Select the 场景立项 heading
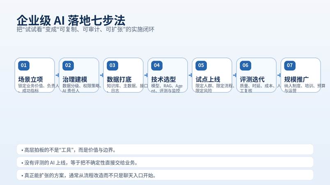The width and height of the screenshot is (330, 185). [x=30, y=79]
